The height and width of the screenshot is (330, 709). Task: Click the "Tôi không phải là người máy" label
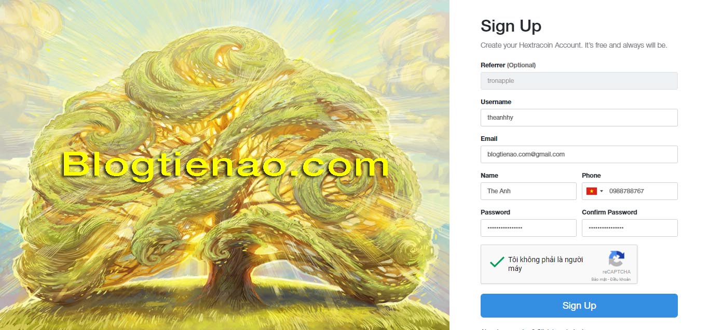pos(546,264)
